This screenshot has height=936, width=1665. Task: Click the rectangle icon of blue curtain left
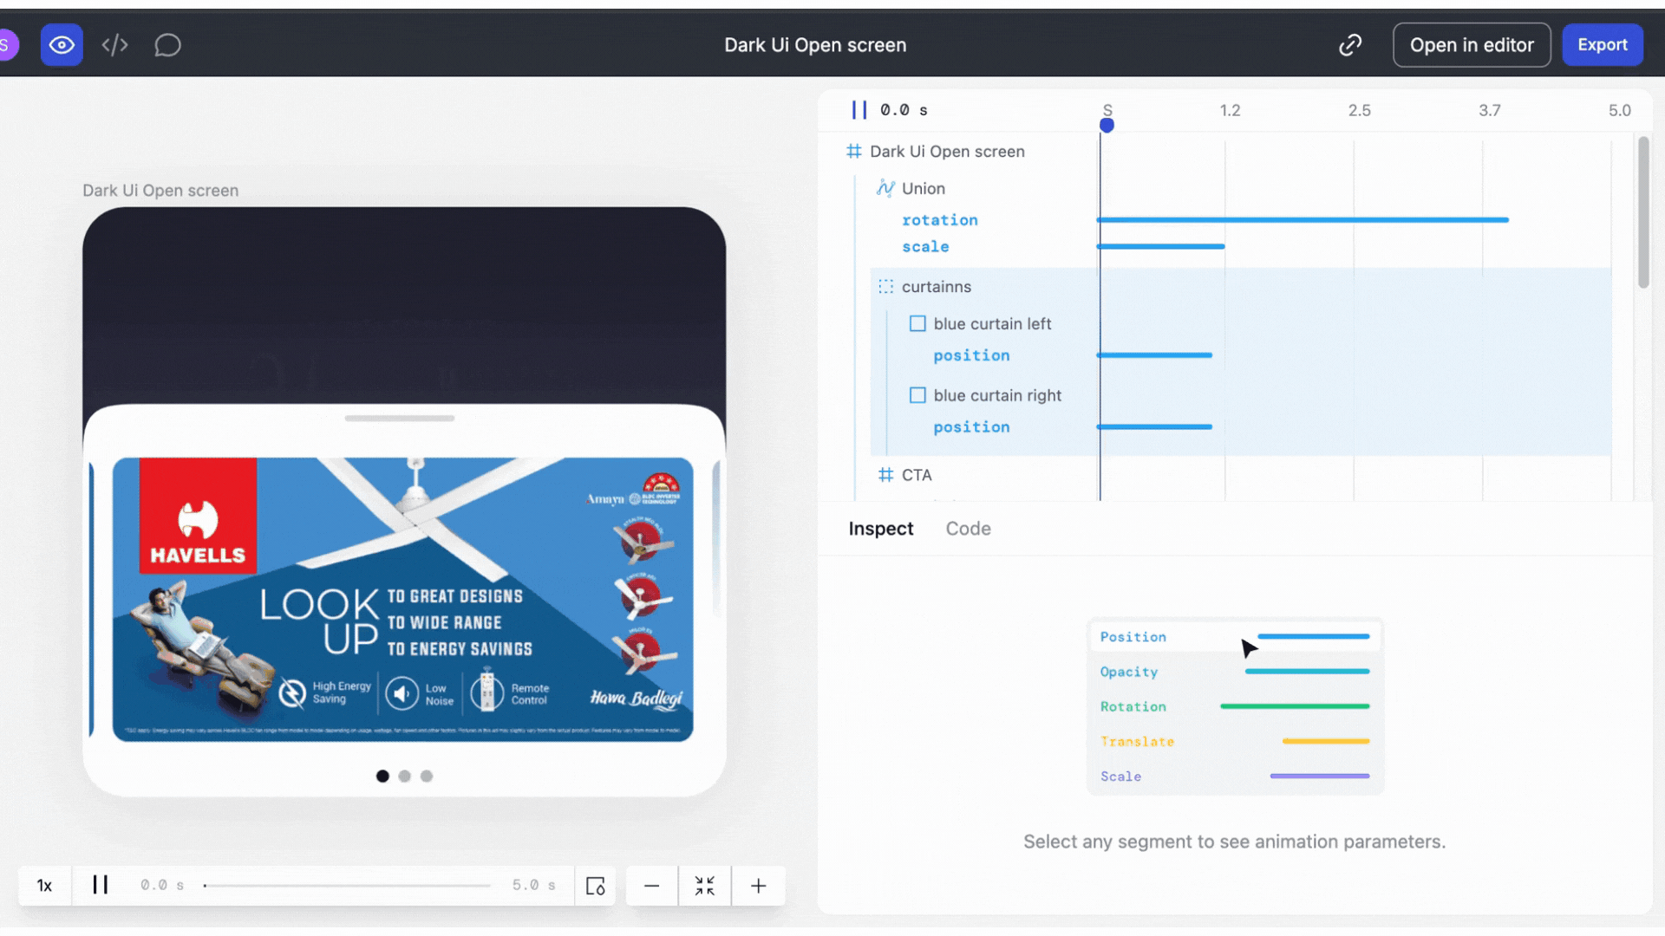(x=917, y=324)
